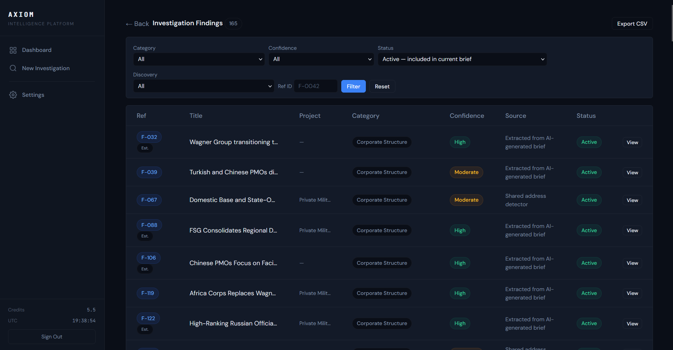Click the Export CSV button
The image size is (673, 350).
632,24
